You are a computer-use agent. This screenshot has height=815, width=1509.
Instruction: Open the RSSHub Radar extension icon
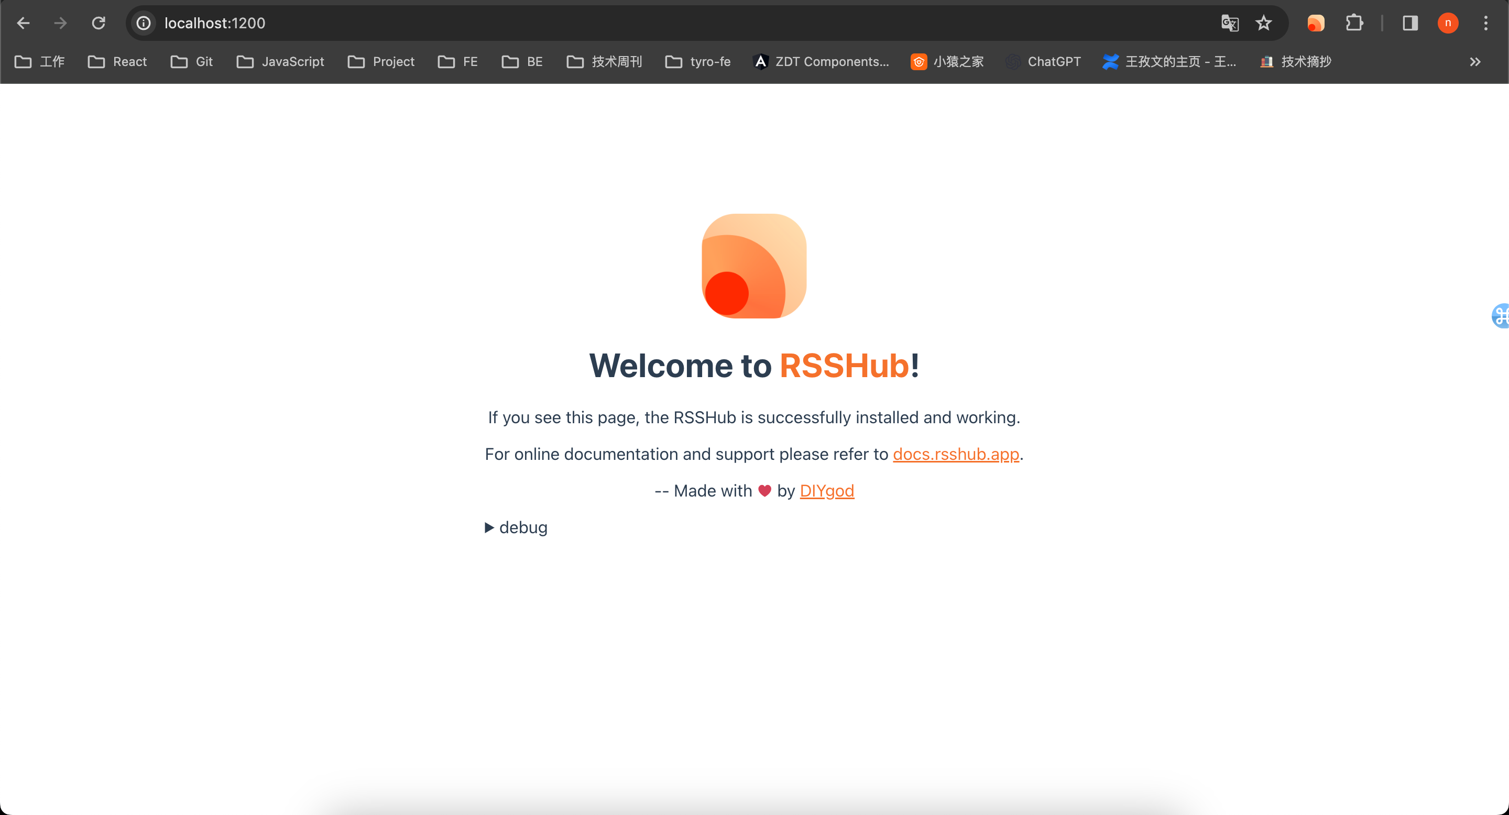coord(1316,23)
